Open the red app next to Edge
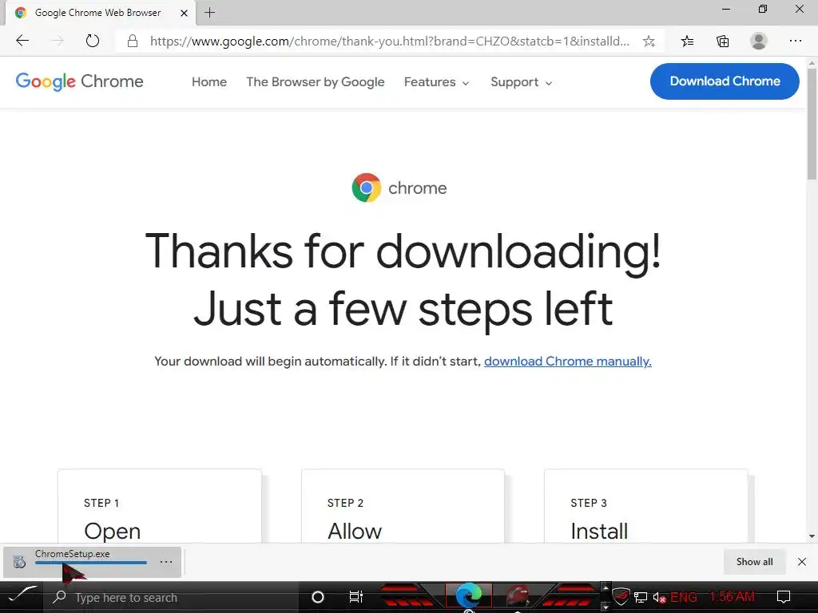Viewport: 818px width, 613px height. click(518, 597)
